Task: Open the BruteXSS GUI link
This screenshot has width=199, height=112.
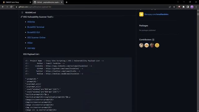Action: point(34,32)
